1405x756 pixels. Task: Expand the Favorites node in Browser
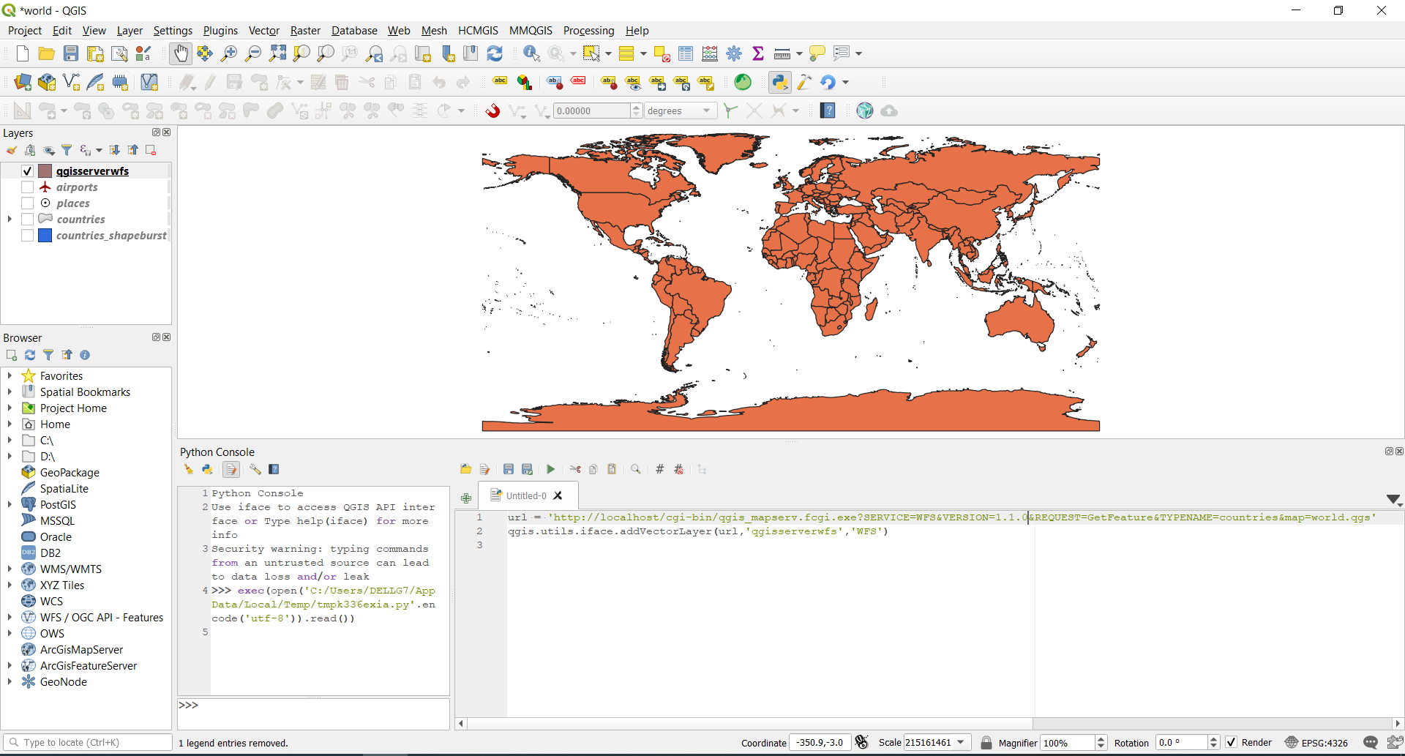10,375
